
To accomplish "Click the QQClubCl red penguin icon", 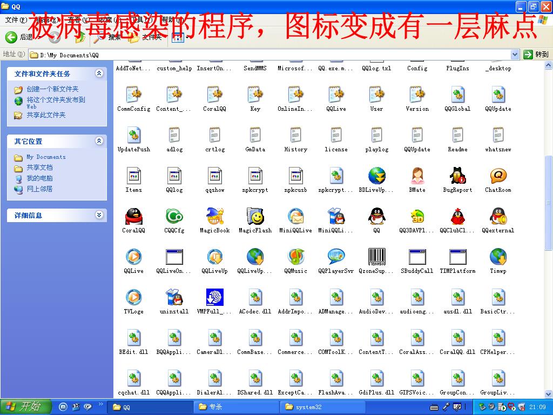I will click(458, 216).
